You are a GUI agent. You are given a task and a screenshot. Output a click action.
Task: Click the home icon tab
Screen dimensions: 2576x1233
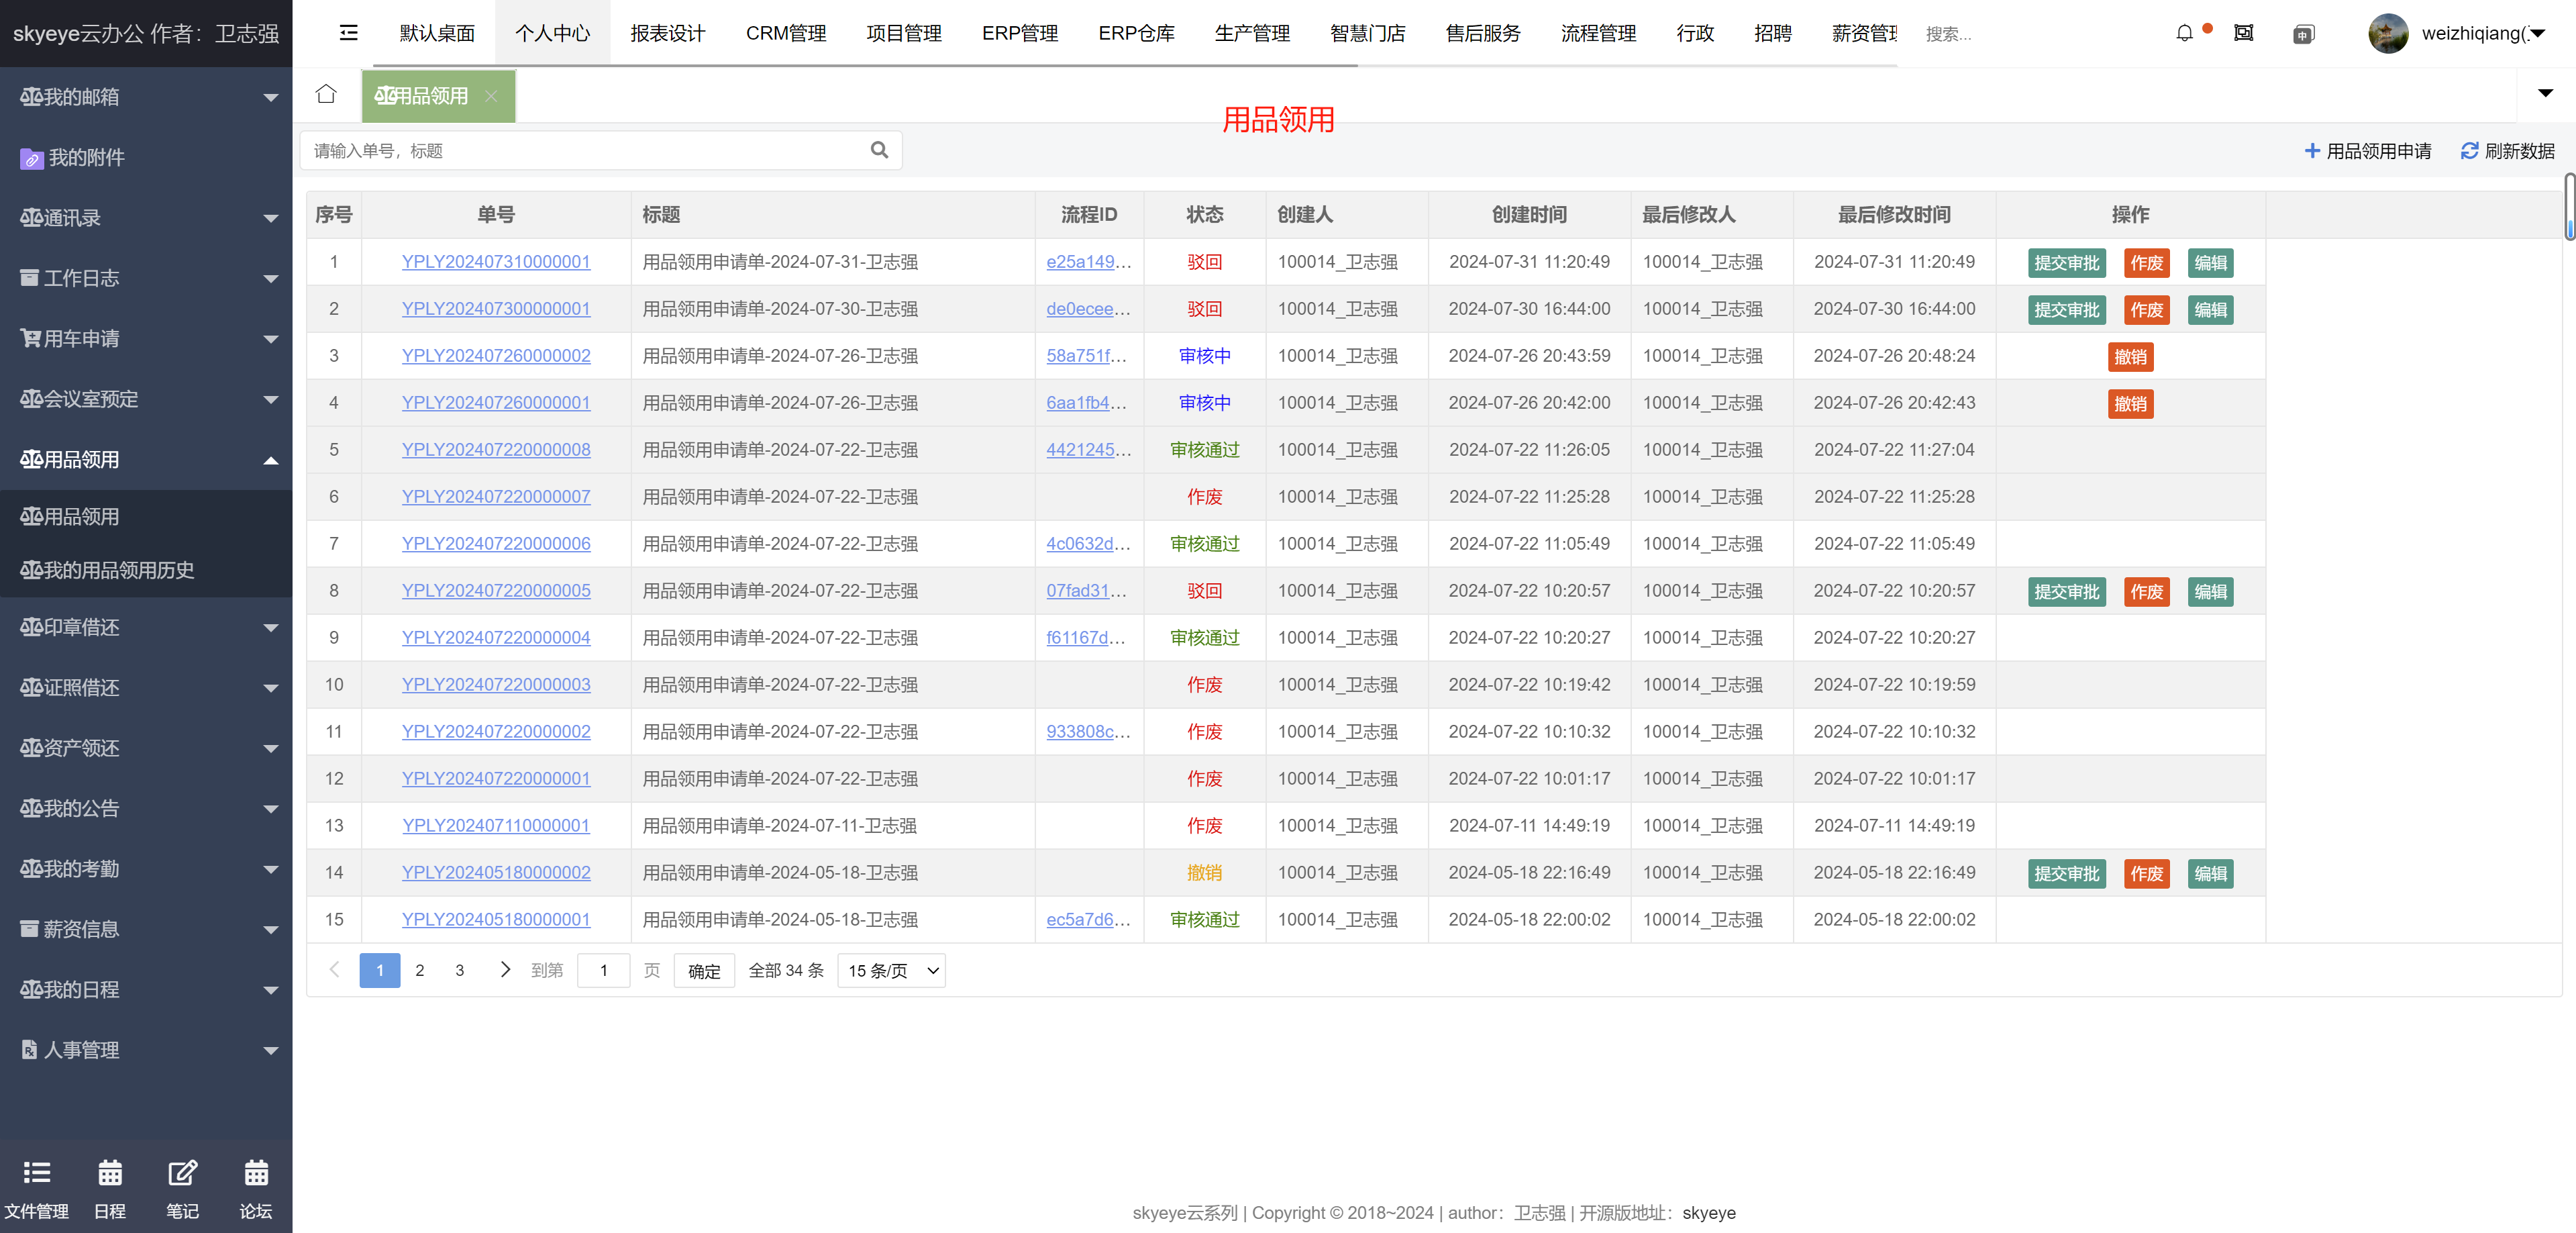pos(326,95)
